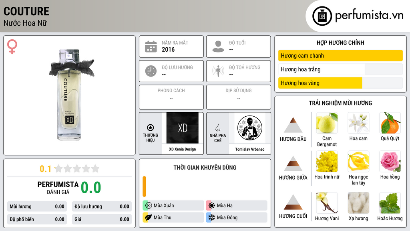This screenshot has width=410, height=231.
Task: Click the Mùa Thu leaf icon
Action: 149,217
